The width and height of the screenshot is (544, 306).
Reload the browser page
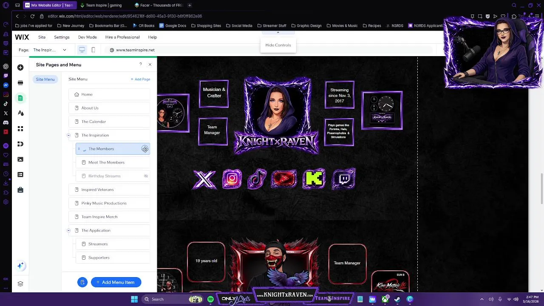(32, 16)
